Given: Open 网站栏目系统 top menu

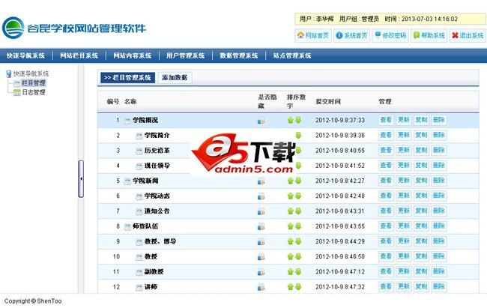Looking at the screenshot, I should 79,55.
